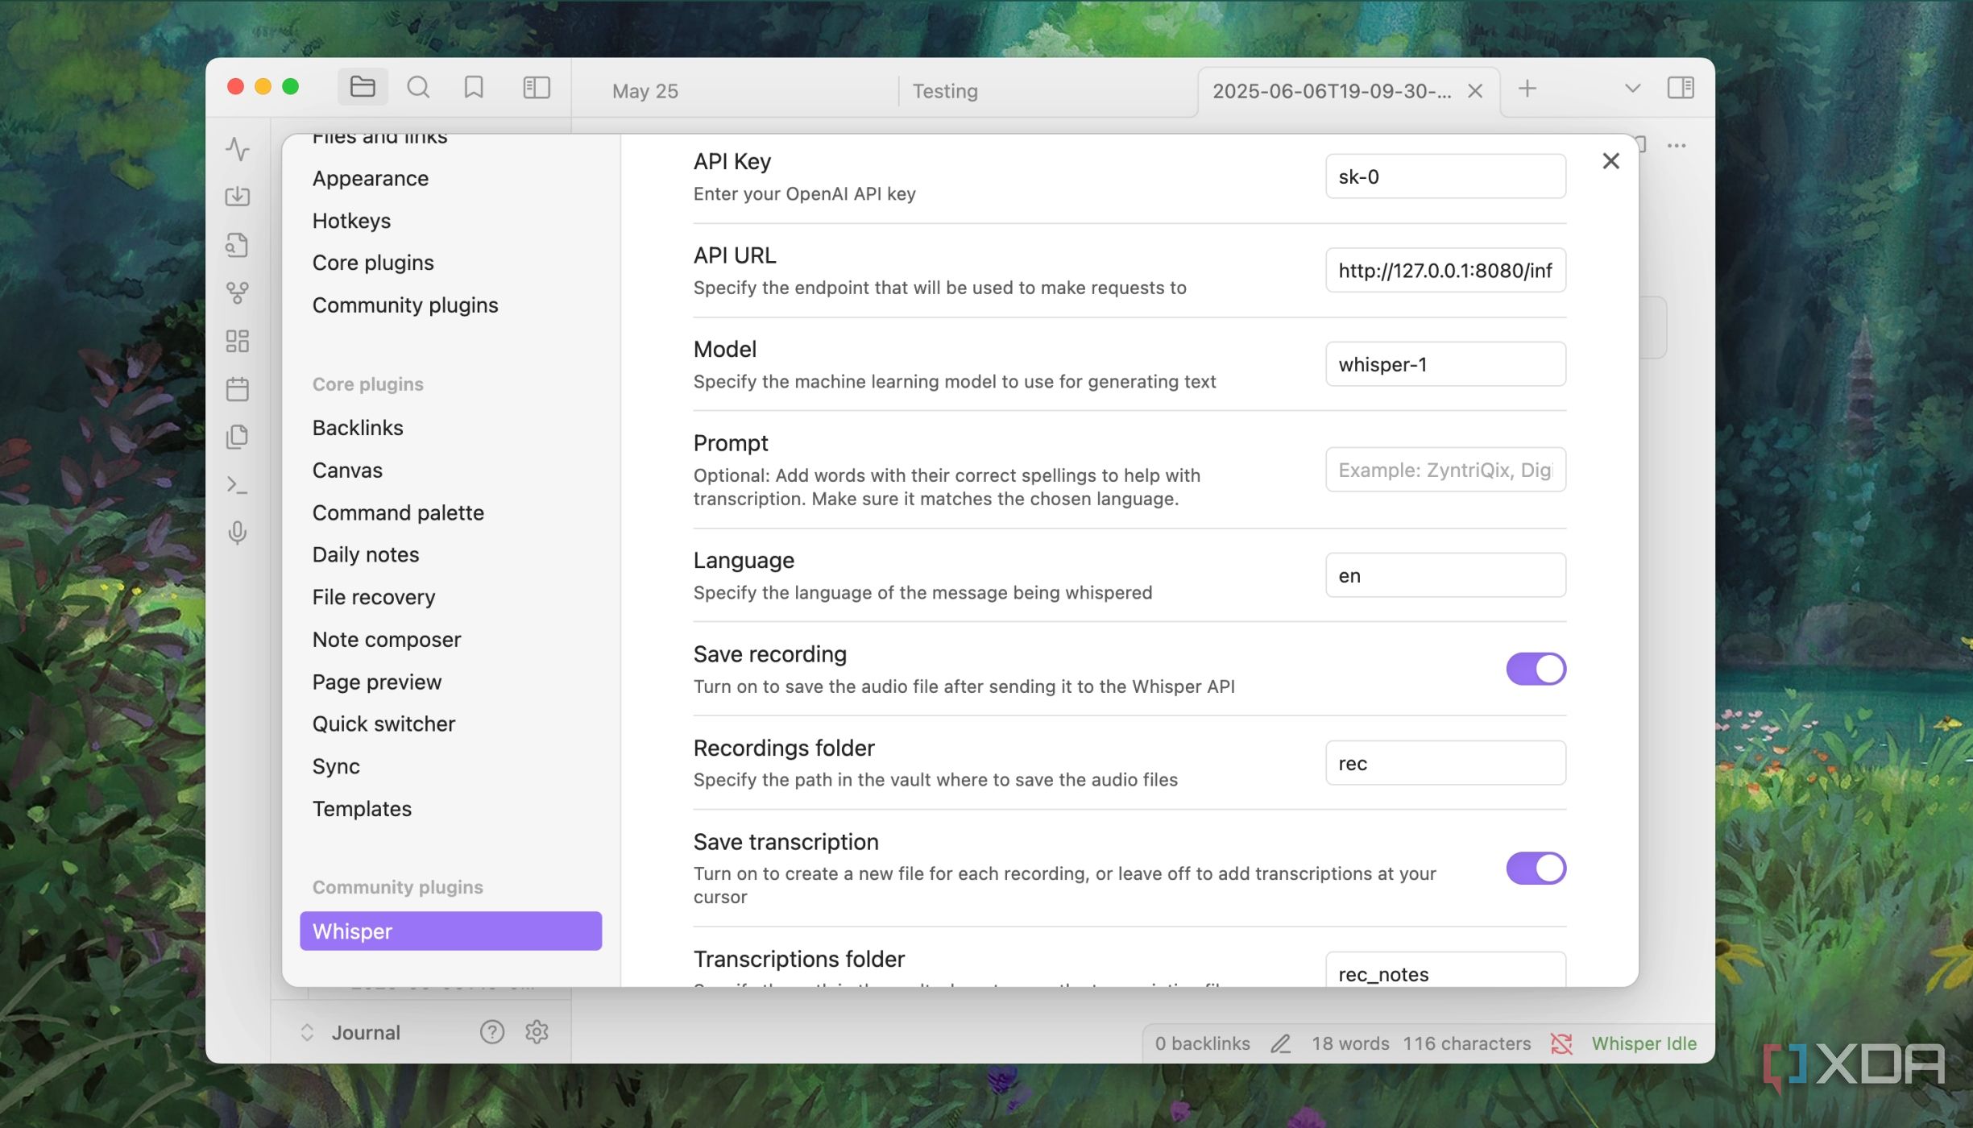Open the help question mark icon
This screenshot has width=1973, height=1128.
tap(491, 1032)
